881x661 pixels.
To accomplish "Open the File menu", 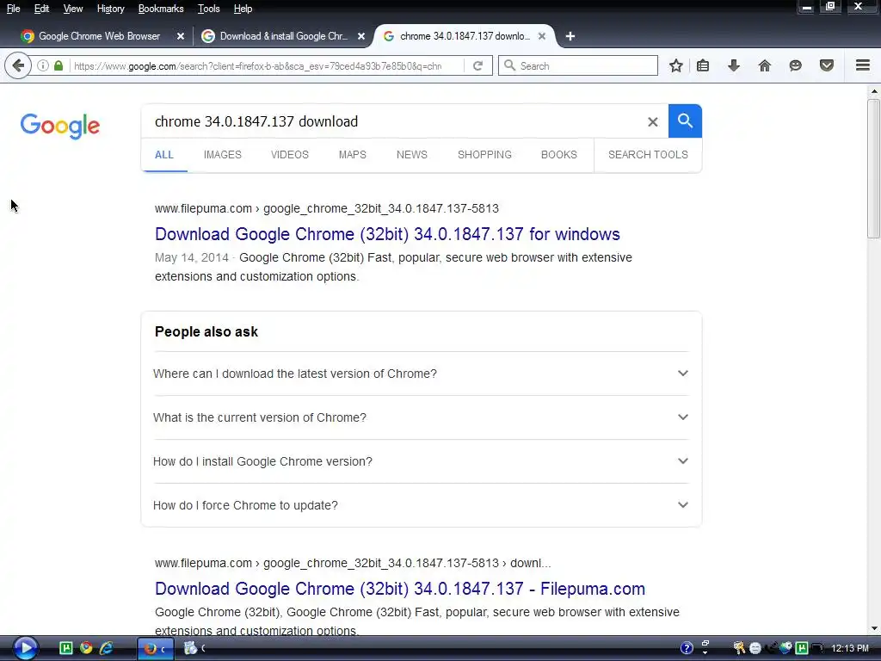I will (x=13, y=9).
